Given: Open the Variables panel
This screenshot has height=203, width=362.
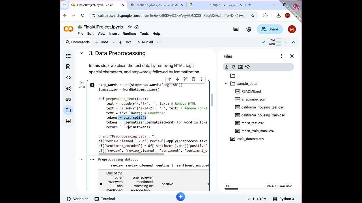Looking at the screenshot, I should coord(77,199).
